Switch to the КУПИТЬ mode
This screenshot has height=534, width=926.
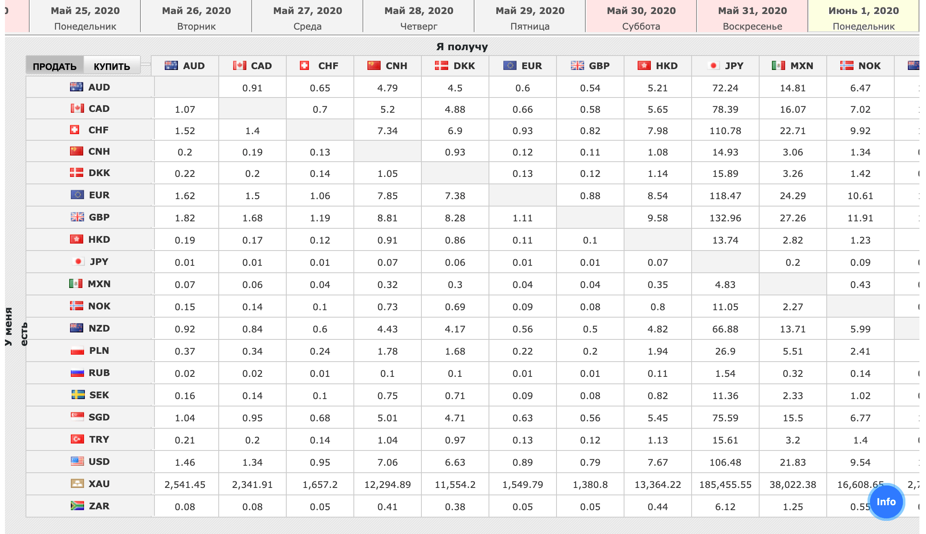click(x=112, y=66)
